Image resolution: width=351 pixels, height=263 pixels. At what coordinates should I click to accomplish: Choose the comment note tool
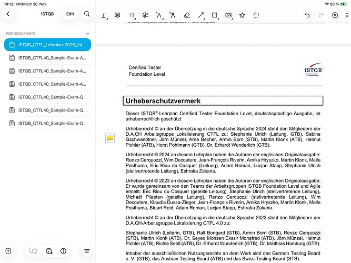[117, 15]
